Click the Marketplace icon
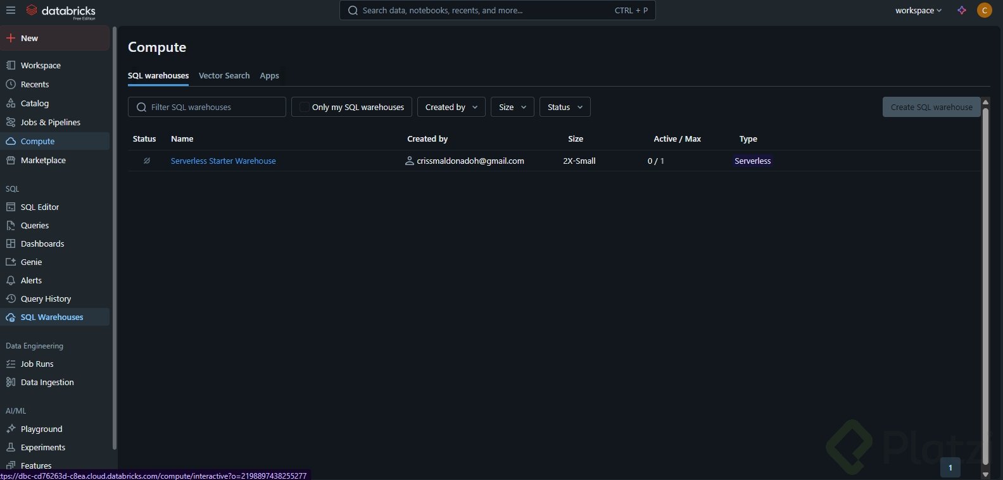Screen dimensions: 1003x480 pos(11,161)
